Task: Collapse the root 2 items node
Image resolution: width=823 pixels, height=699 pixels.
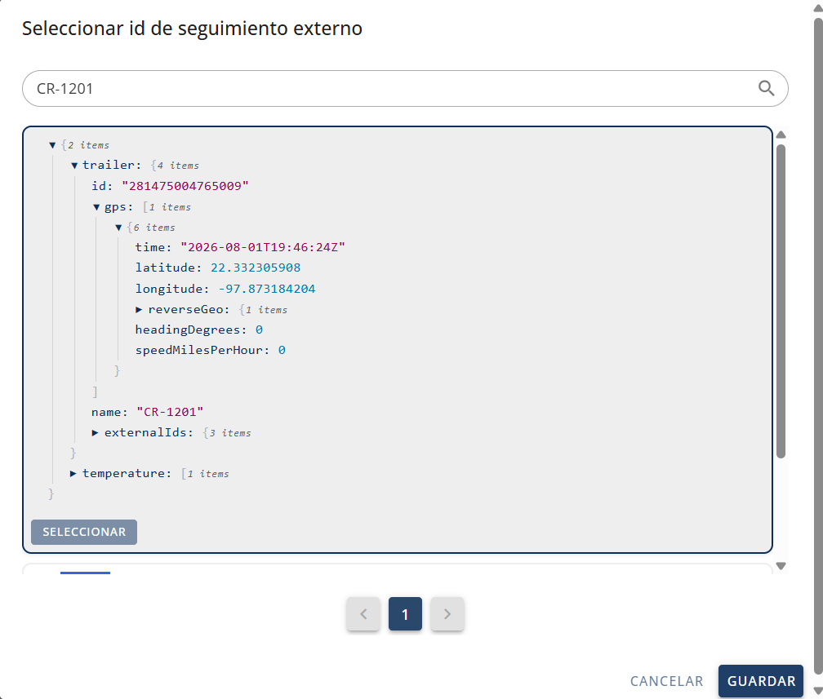Action: [52, 145]
